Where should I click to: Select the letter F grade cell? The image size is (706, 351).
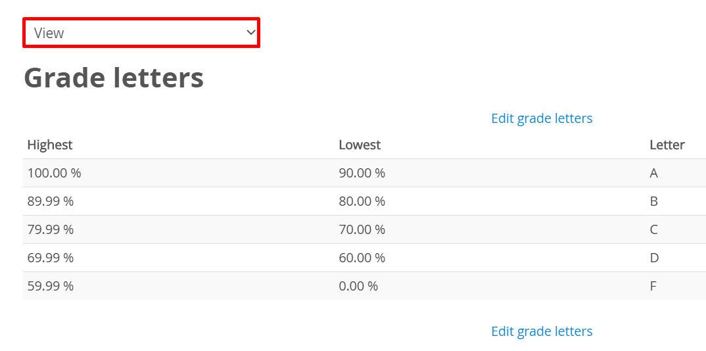click(653, 286)
